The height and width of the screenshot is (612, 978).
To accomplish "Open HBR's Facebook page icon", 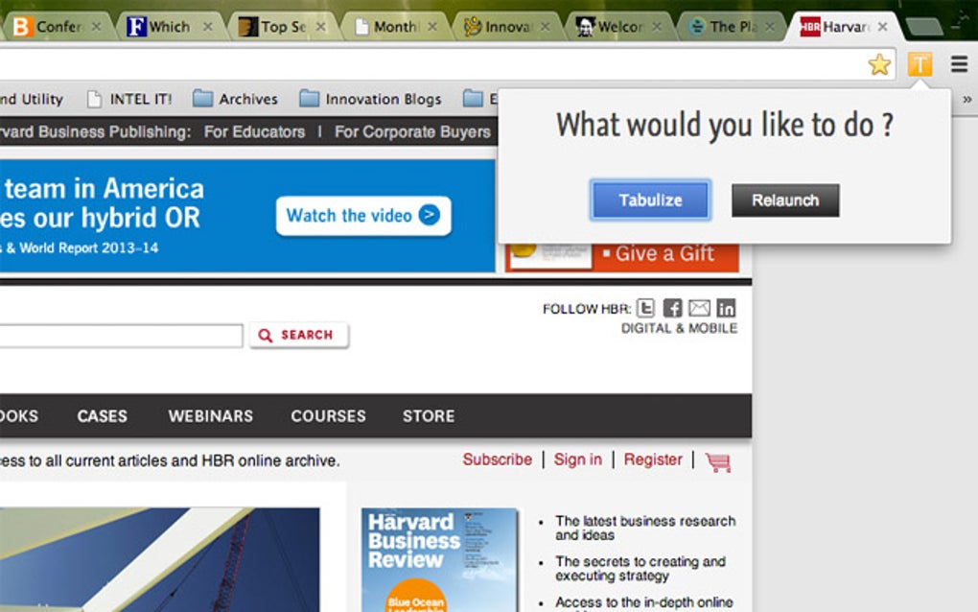I will click(x=673, y=308).
